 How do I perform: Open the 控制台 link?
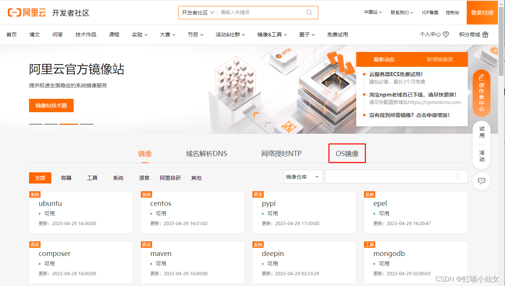[453, 12]
